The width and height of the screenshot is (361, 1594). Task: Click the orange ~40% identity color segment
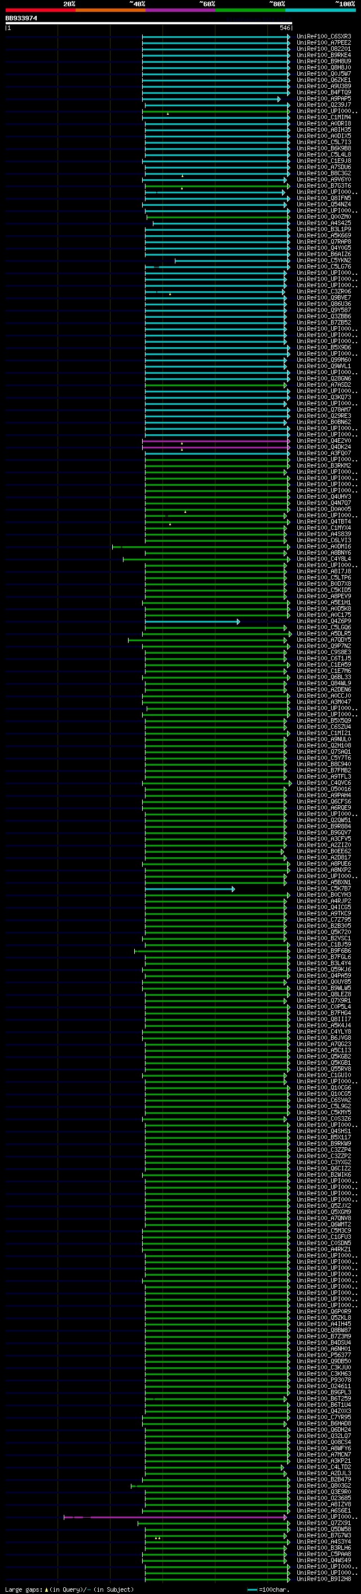pos(111,10)
